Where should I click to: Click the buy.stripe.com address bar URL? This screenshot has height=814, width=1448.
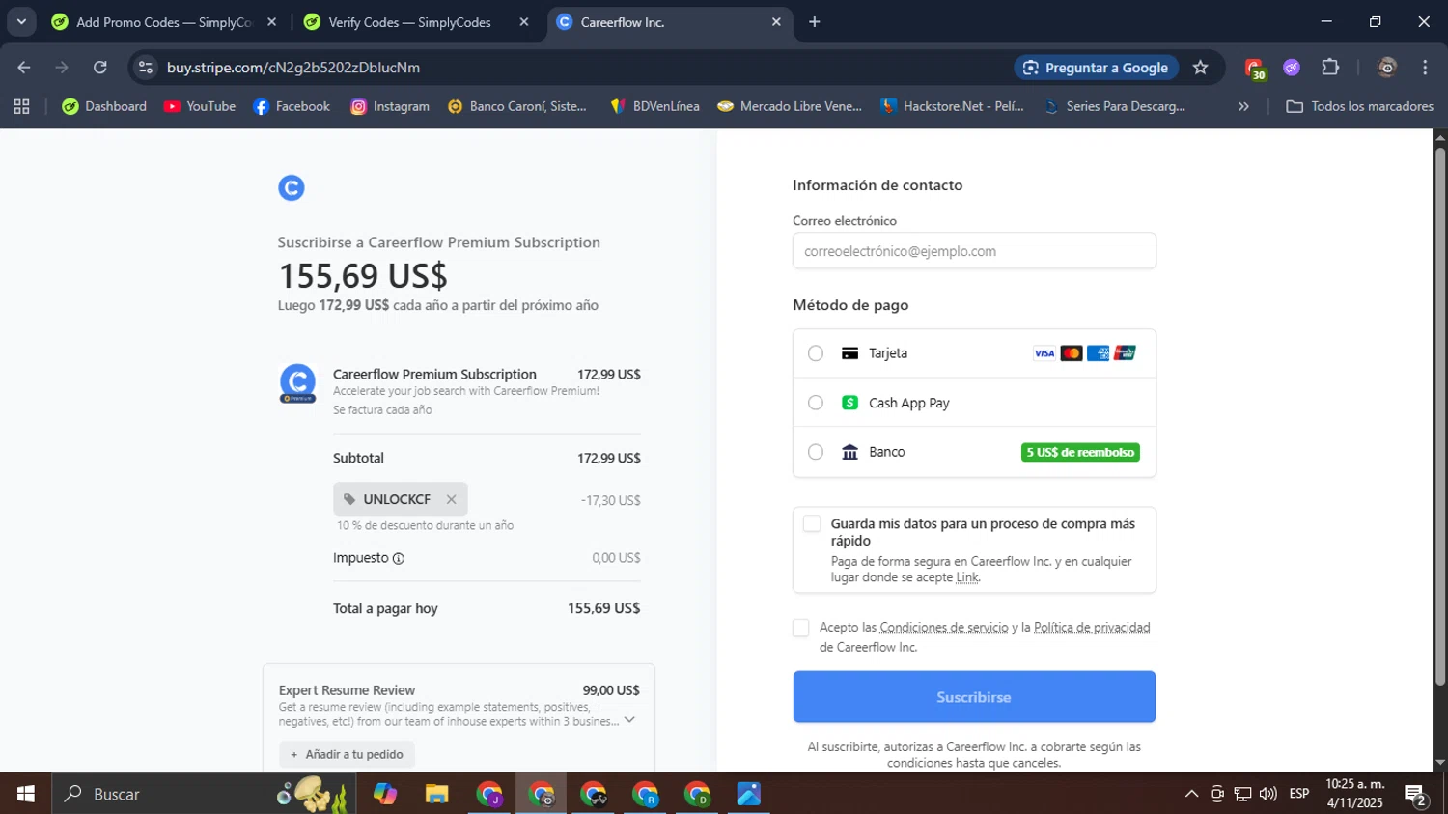click(x=293, y=68)
